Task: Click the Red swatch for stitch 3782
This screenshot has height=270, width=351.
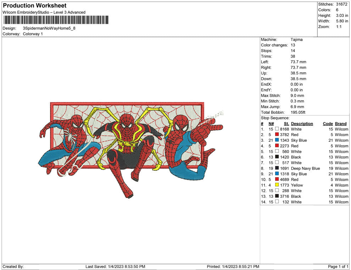Action: point(277,134)
